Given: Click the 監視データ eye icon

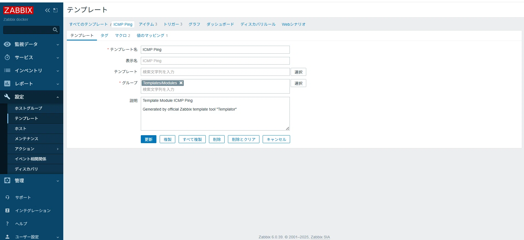Looking at the screenshot, I should [x=7, y=44].
